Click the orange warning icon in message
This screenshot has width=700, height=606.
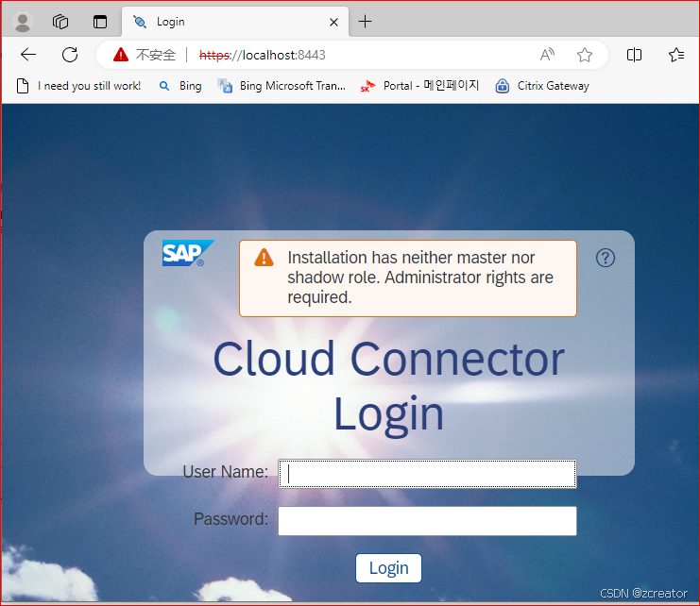(x=264, y=258)
